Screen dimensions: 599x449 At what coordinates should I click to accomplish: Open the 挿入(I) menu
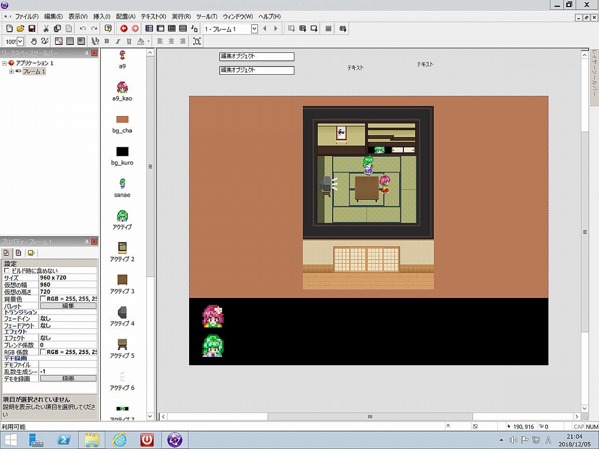(x=102, y=16)
